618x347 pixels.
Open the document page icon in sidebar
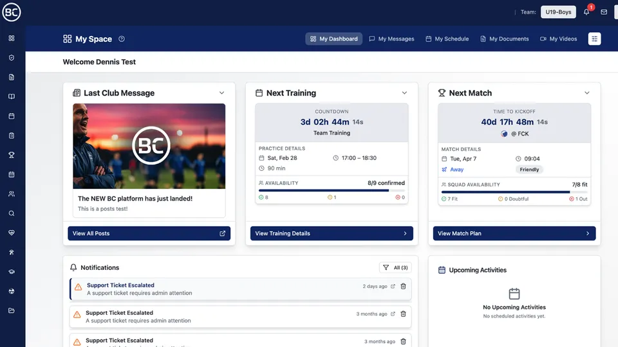pos(12,77)
